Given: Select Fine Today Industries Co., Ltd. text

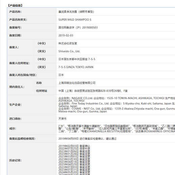Looking at the screenshot, I should click(91, 103).
